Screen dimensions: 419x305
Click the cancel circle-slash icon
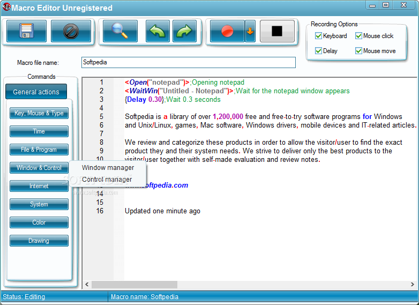coord(71,31)
